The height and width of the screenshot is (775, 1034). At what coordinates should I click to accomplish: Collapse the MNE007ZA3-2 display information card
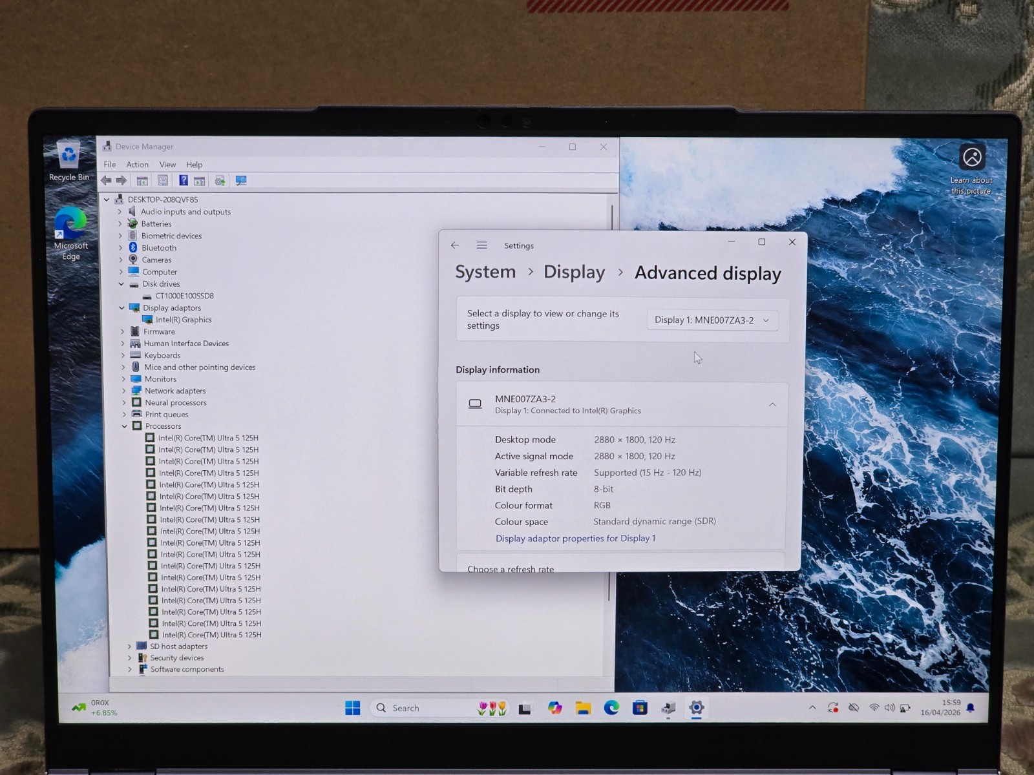point(772,405)
